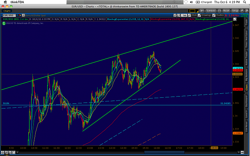Image resolution: width=250 pixels, height=156 pixels.
Task: Click the EUR/USD (BID) 1 d 1m label
Action: 15,19
